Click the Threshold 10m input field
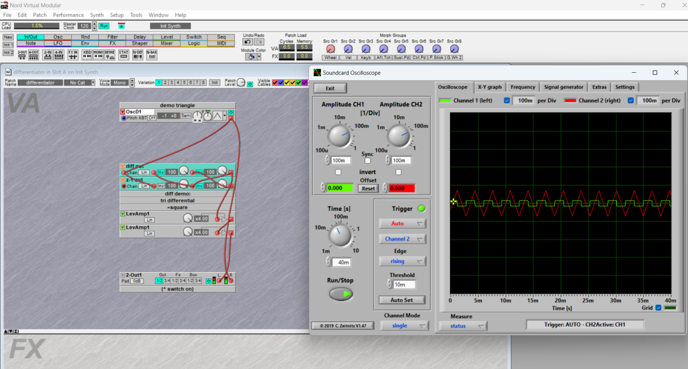 pos(404,284)
